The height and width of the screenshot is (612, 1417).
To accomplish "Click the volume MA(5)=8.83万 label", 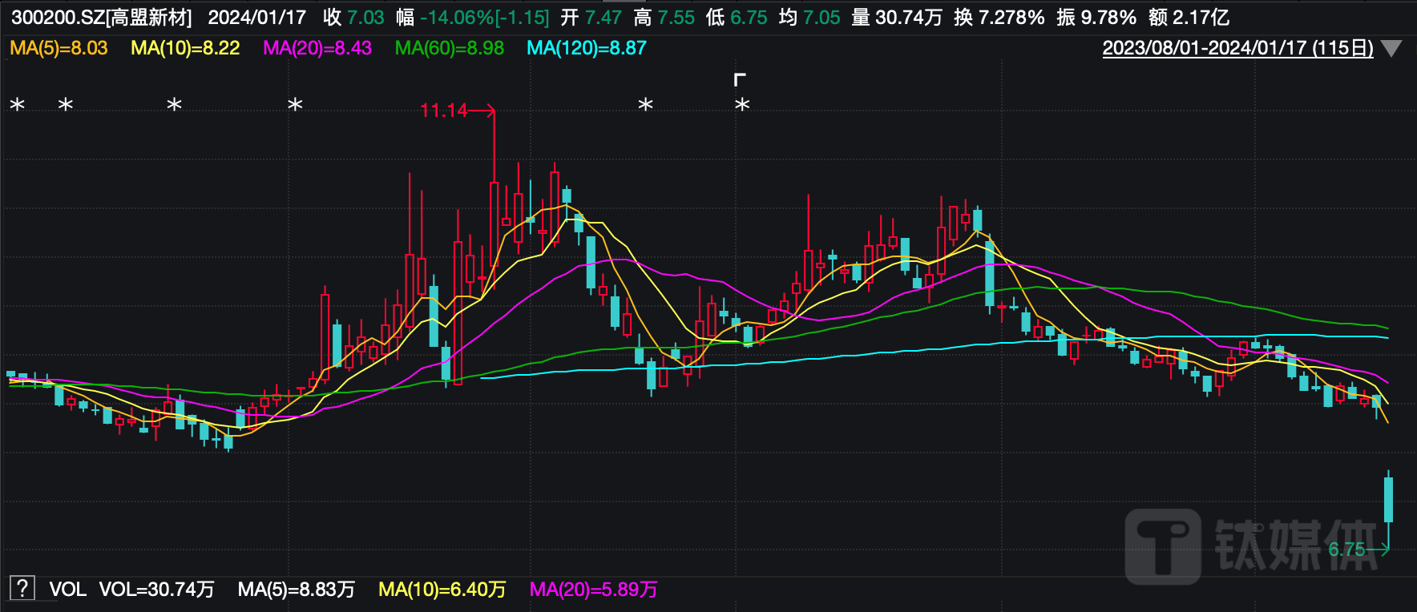I will tap(296, 590).
